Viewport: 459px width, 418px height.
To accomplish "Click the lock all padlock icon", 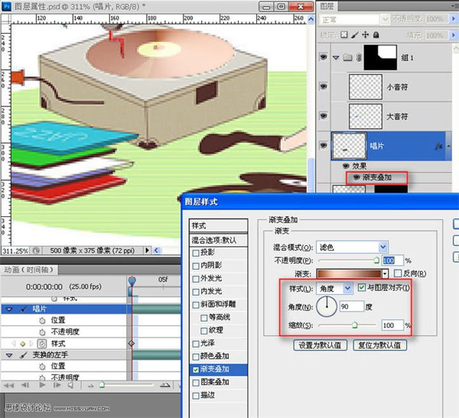I will (x=377, y=34).
